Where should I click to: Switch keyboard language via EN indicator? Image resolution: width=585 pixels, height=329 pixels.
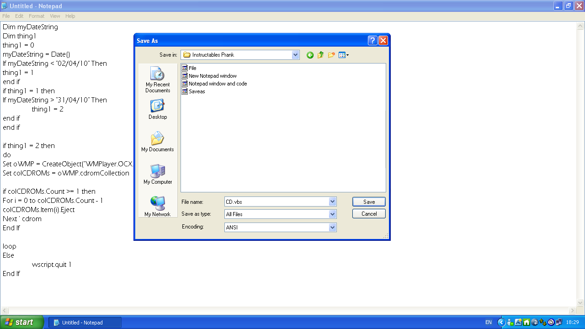[488, 322]
